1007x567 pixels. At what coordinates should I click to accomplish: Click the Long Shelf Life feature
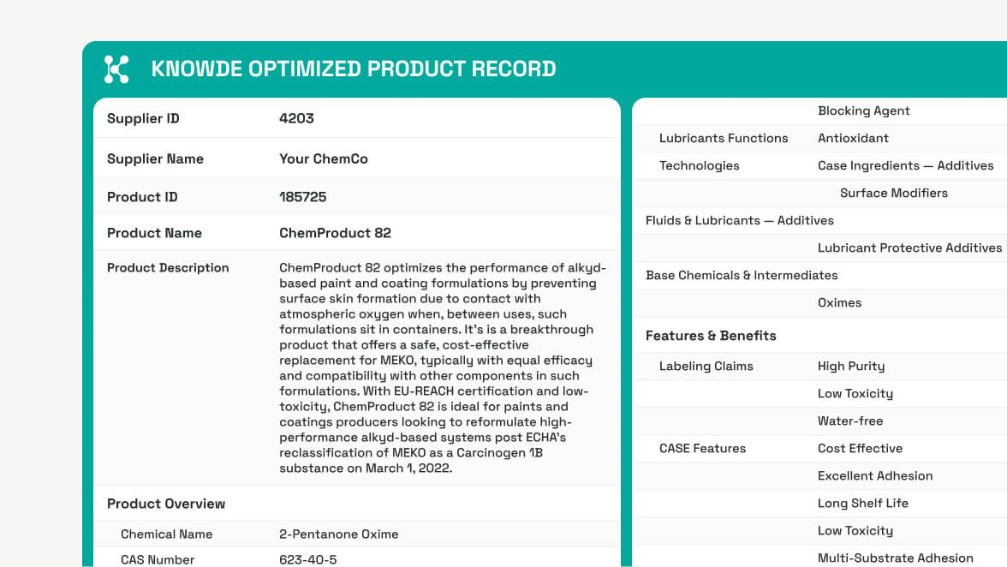862,503
